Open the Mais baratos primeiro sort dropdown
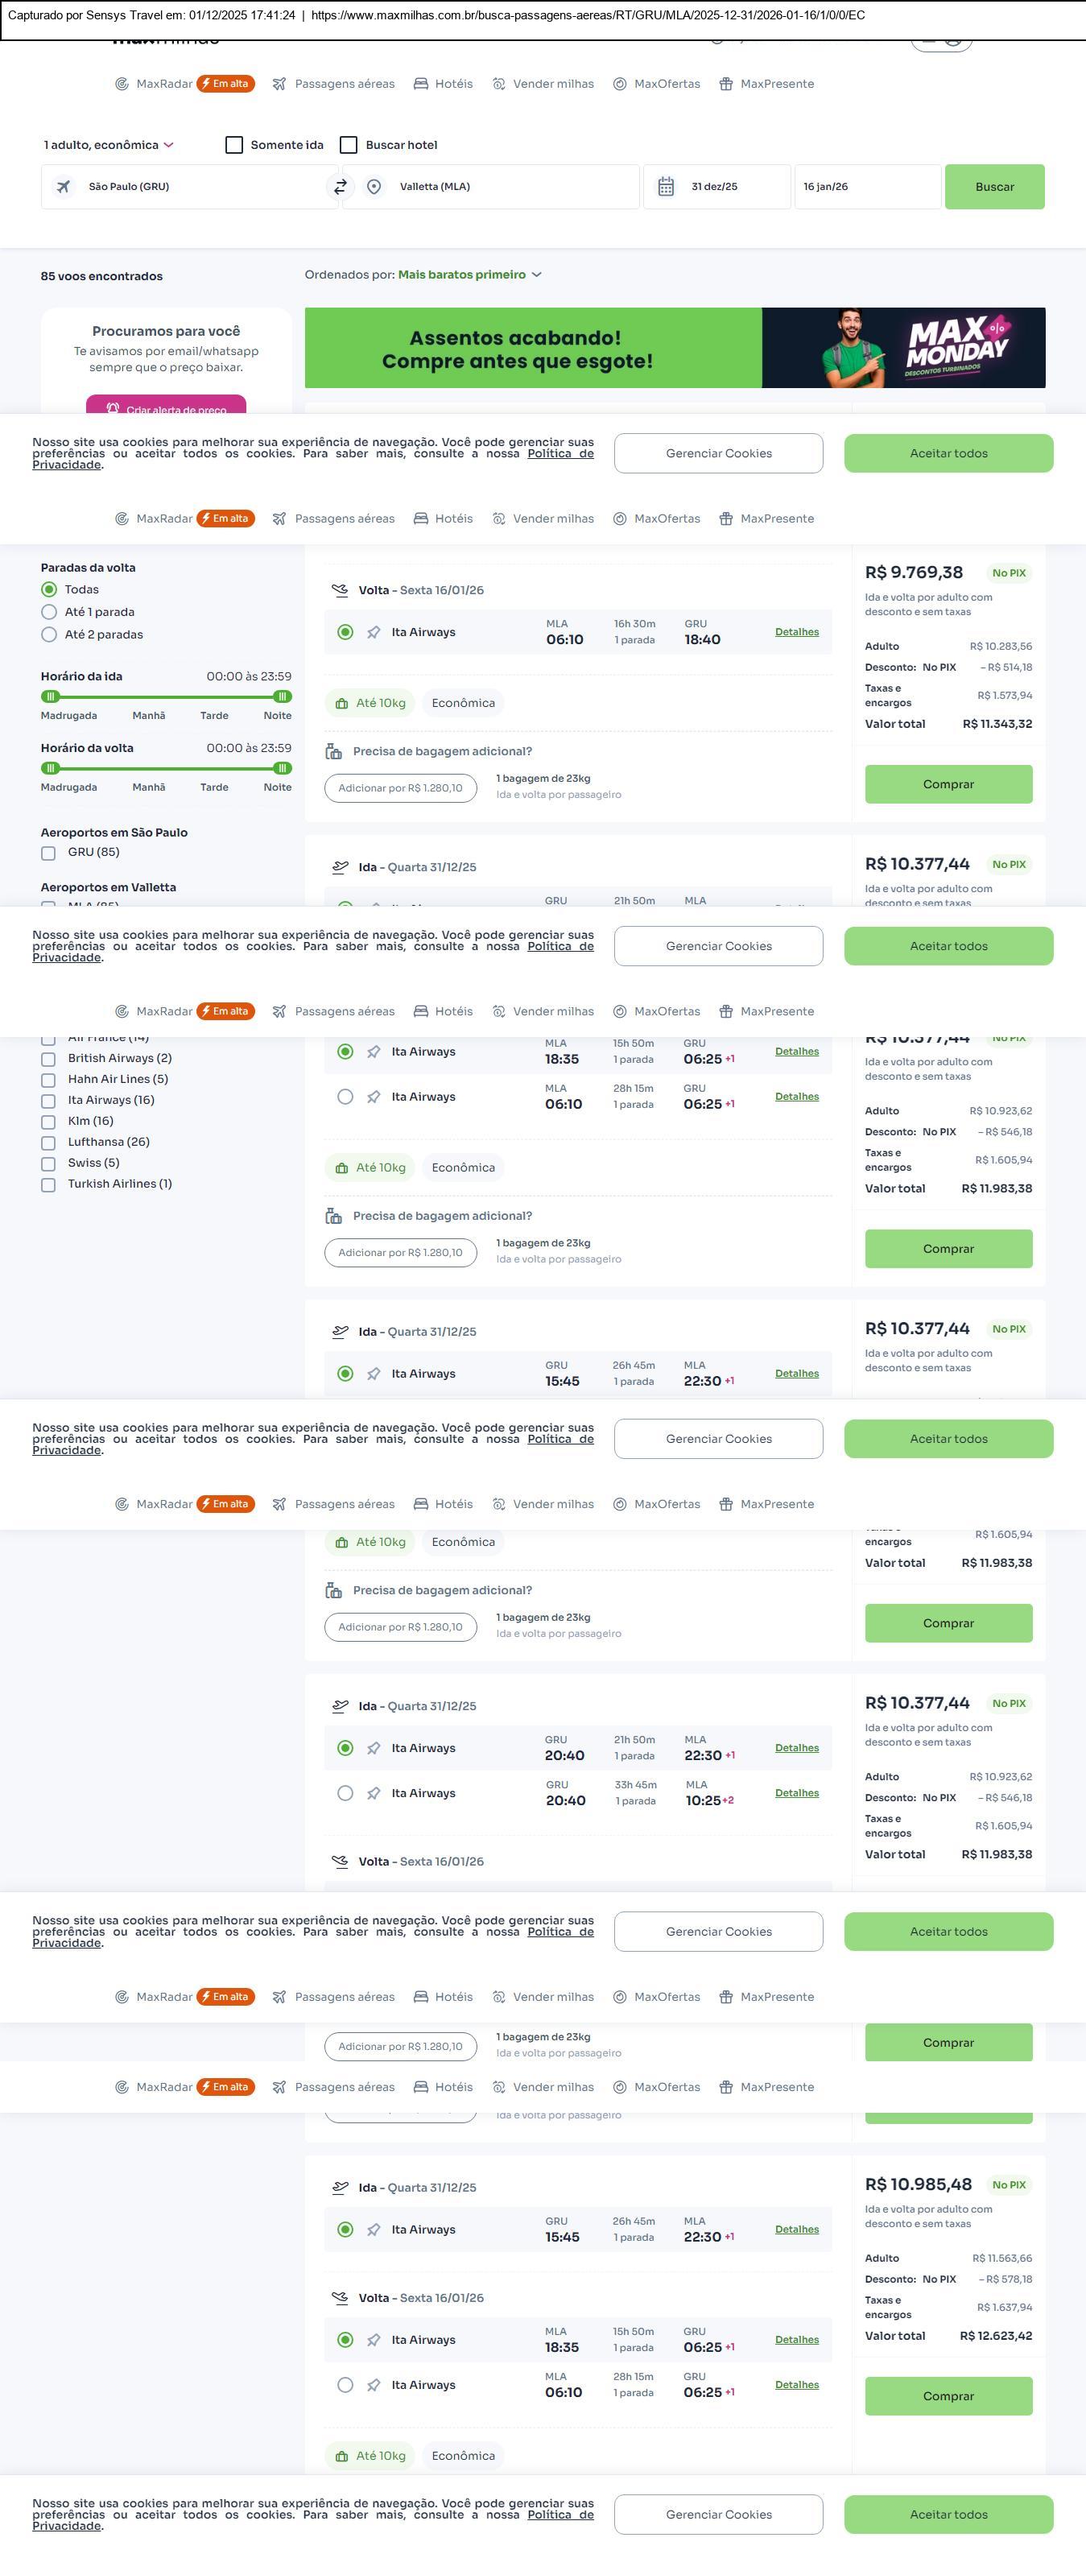The width and height of the screenshot is (1086, 2554). tap(469, 275)
